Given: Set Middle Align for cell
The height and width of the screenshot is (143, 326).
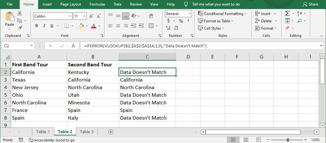Looking at the screenshot, I should (118, 16).
